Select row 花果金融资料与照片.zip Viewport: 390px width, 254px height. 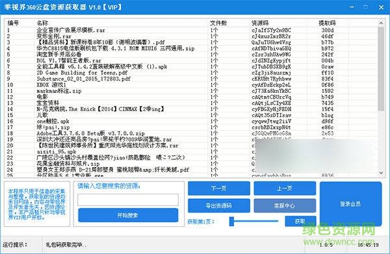pos(192,164)
